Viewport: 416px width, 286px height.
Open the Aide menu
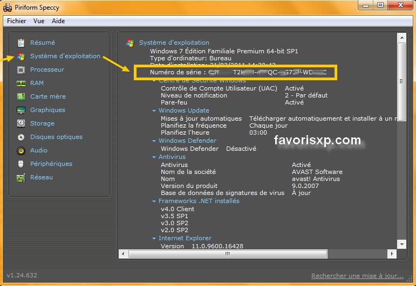(58, 21)
